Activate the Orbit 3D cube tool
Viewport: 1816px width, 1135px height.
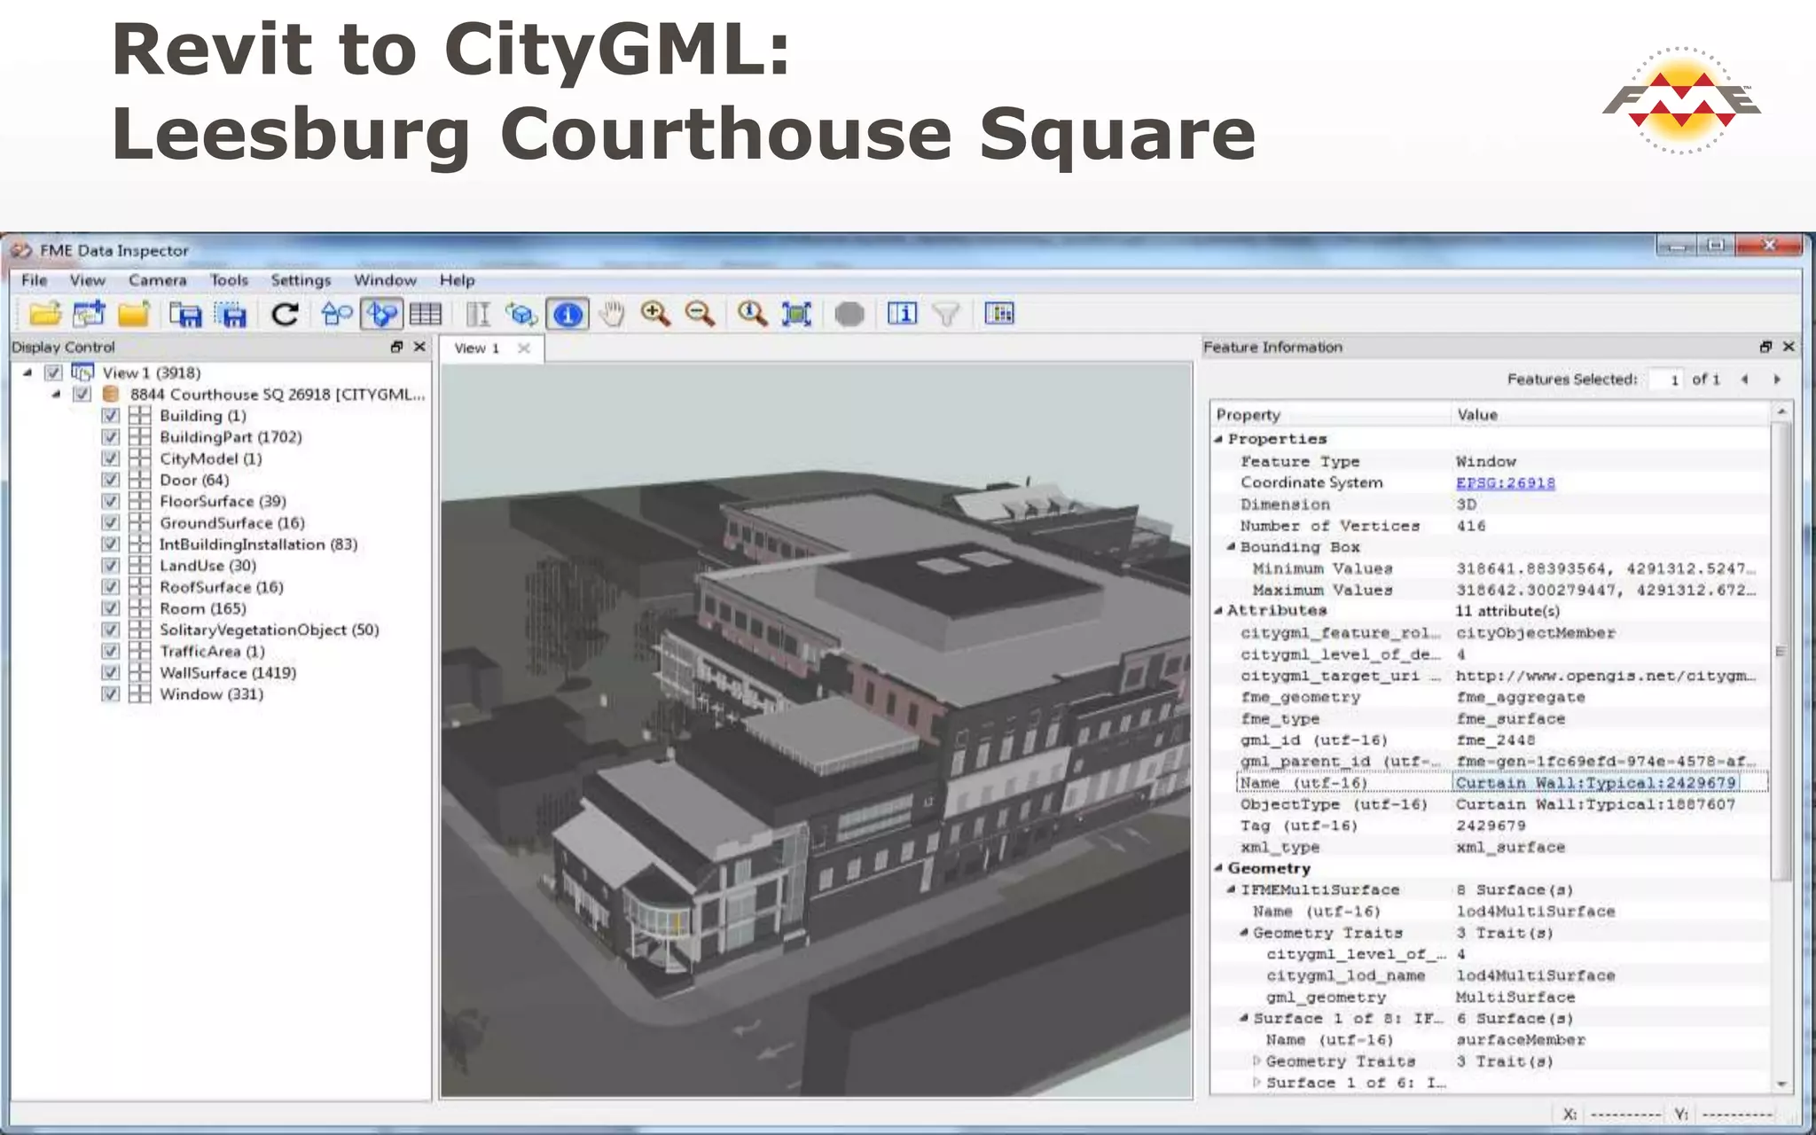(x=522, y=314)
